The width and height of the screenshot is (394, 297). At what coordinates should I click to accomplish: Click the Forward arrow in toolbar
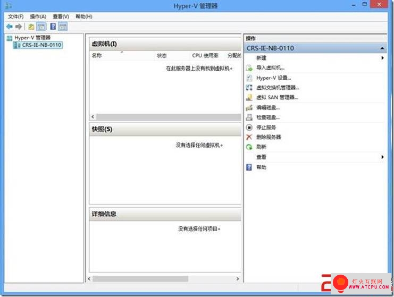click(19, 27)
